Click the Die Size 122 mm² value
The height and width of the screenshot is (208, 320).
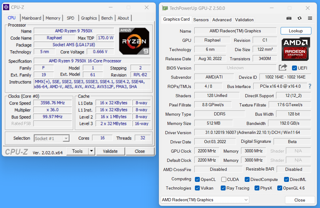265,49
